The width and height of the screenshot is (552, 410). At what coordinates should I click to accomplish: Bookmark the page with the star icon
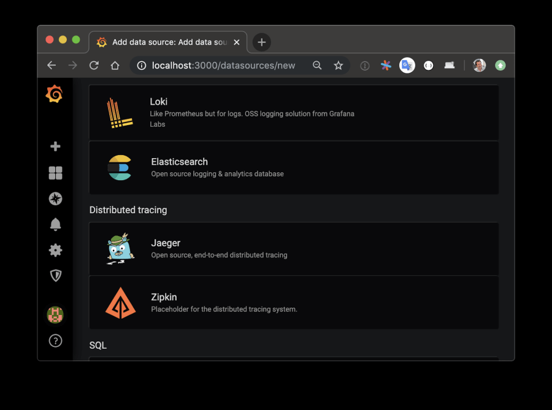tap(339, 65)
